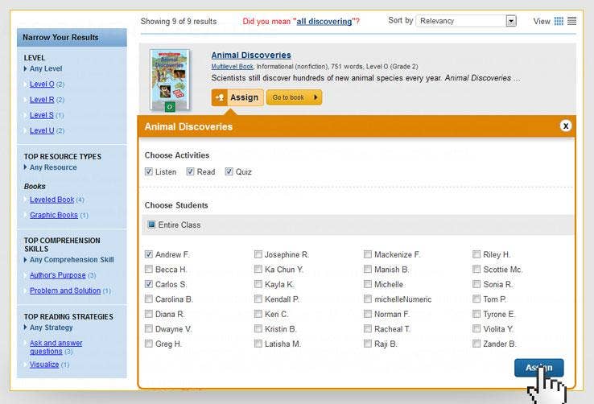Check student Dwayne V.
The image size is (594, 404).
pos(148,328)
